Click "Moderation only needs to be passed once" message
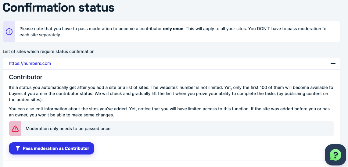 tap(69, 129)
